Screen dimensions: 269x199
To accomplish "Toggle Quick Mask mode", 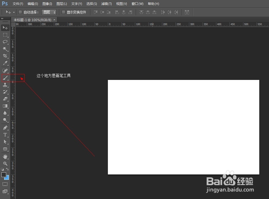I will pos(5,184).
